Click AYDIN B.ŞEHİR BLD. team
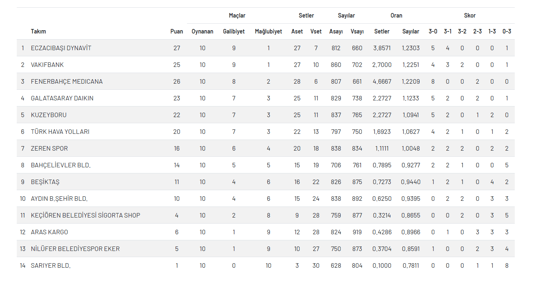 [x=59, y=199]
